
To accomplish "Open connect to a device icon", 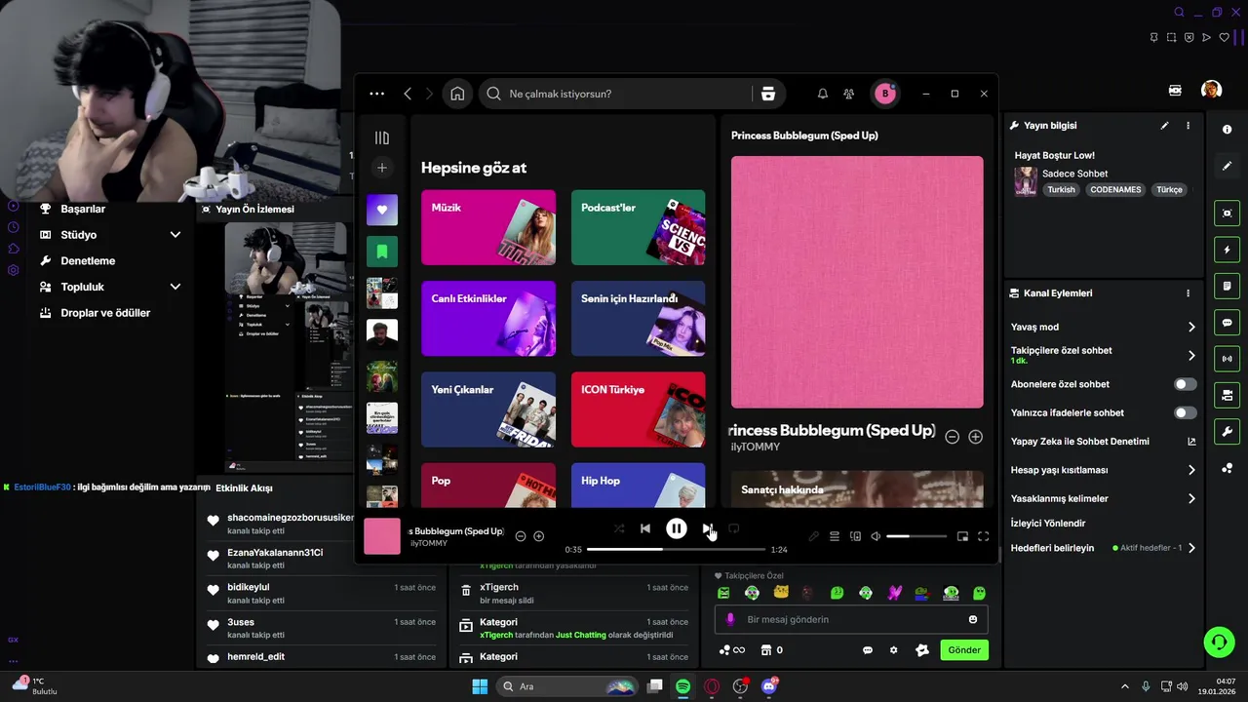I will pyautogui.click(x=855, y=536).
